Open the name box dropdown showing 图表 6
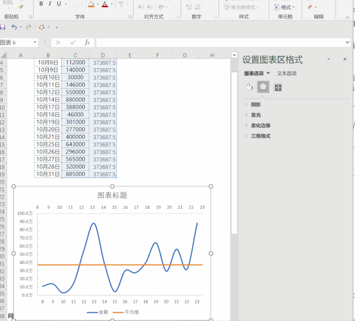Viewport: 355px width, 321px height. point(35,42)
